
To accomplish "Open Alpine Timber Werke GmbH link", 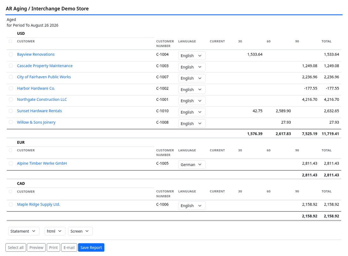I will [x=42, y=163].
